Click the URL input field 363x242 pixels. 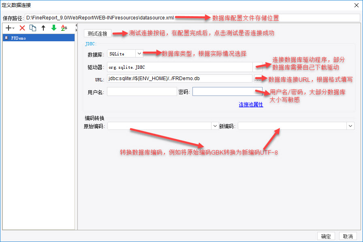pyautogui.click(x=179, y=79)
